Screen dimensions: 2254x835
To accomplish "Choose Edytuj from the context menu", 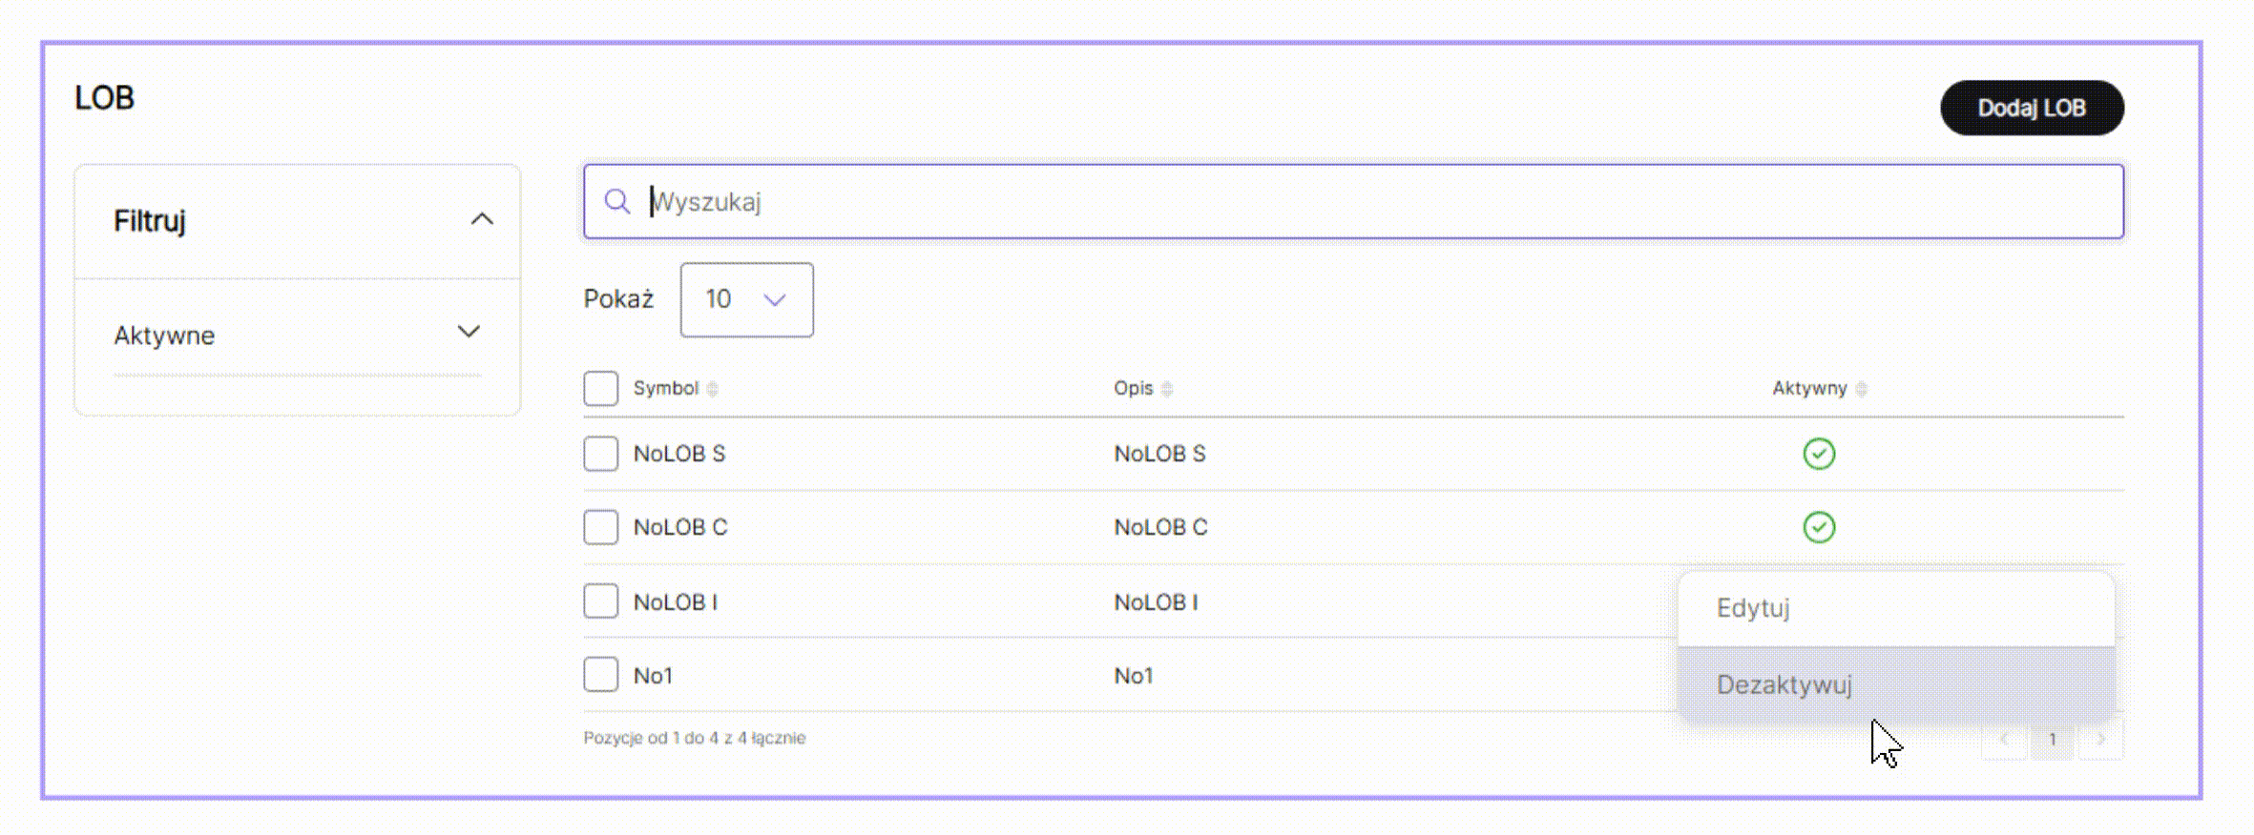I will click(1896, 608).
